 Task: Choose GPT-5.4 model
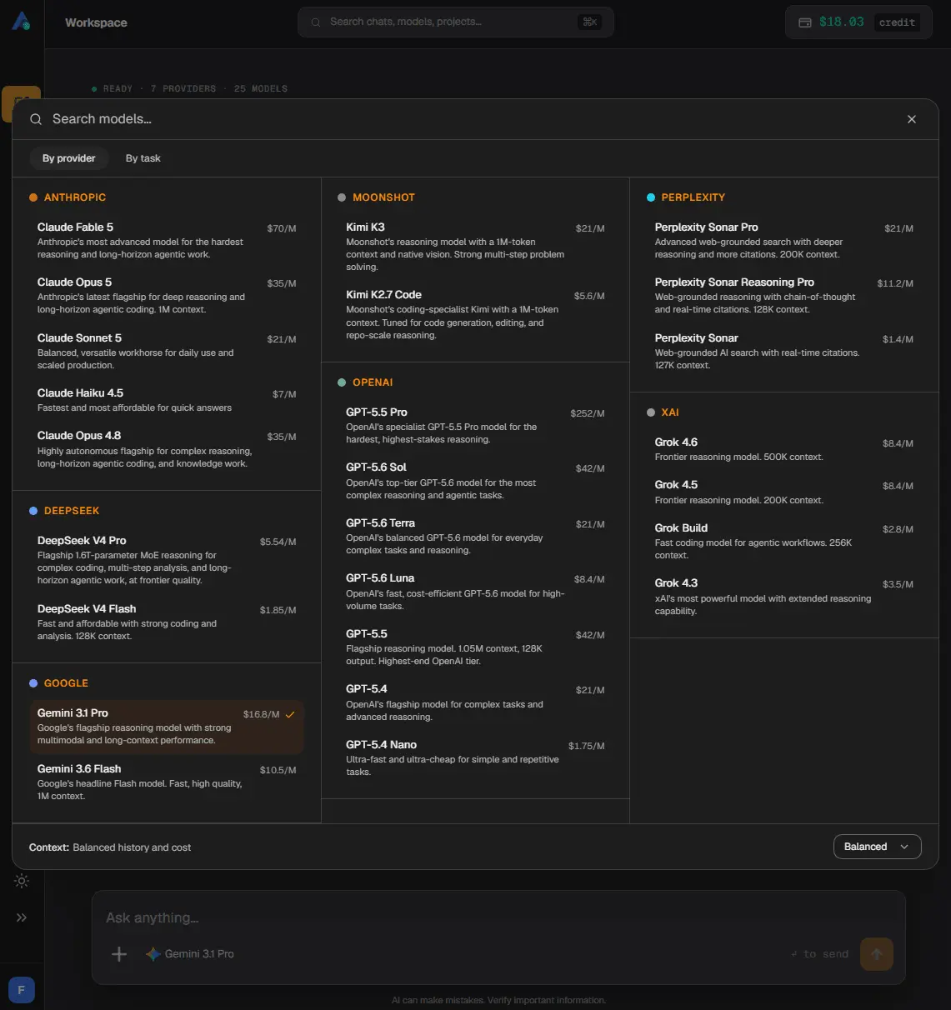point(475,702)
